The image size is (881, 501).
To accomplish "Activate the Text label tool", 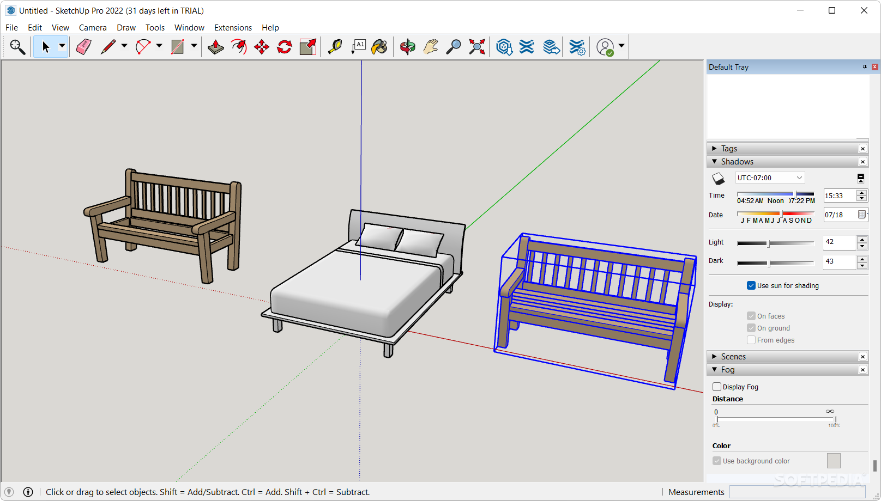I will [358, 47].
